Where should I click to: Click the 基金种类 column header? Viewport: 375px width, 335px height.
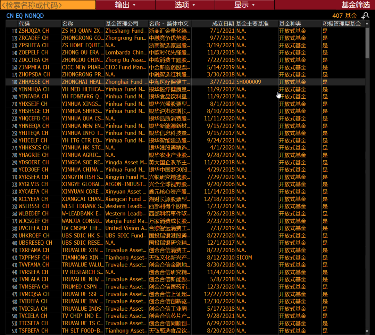point(290,24)
